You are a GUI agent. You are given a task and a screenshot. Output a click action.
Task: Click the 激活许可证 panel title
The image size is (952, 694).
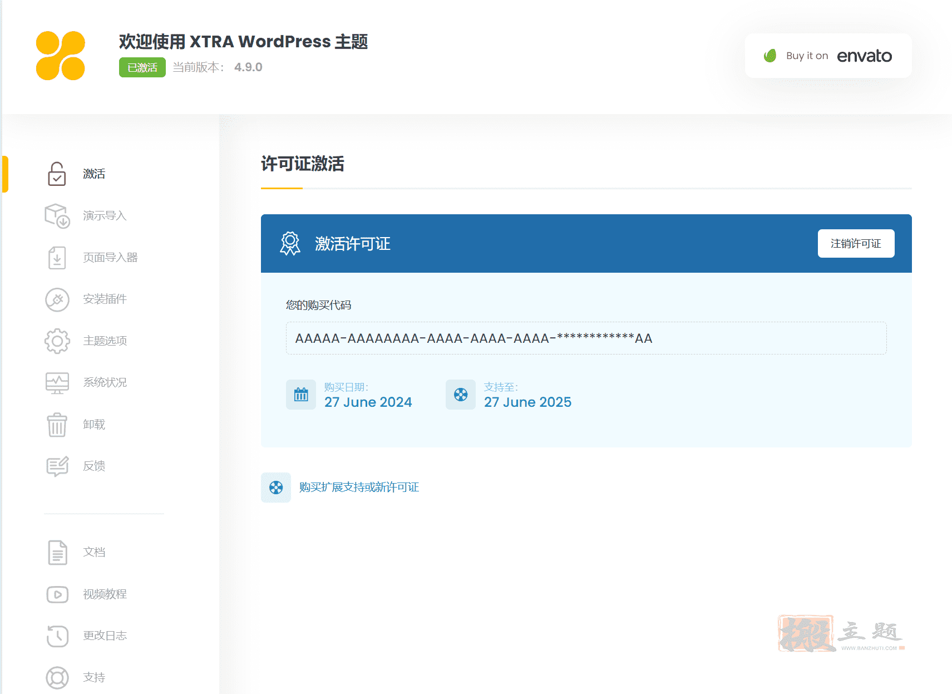pos(353,244)
